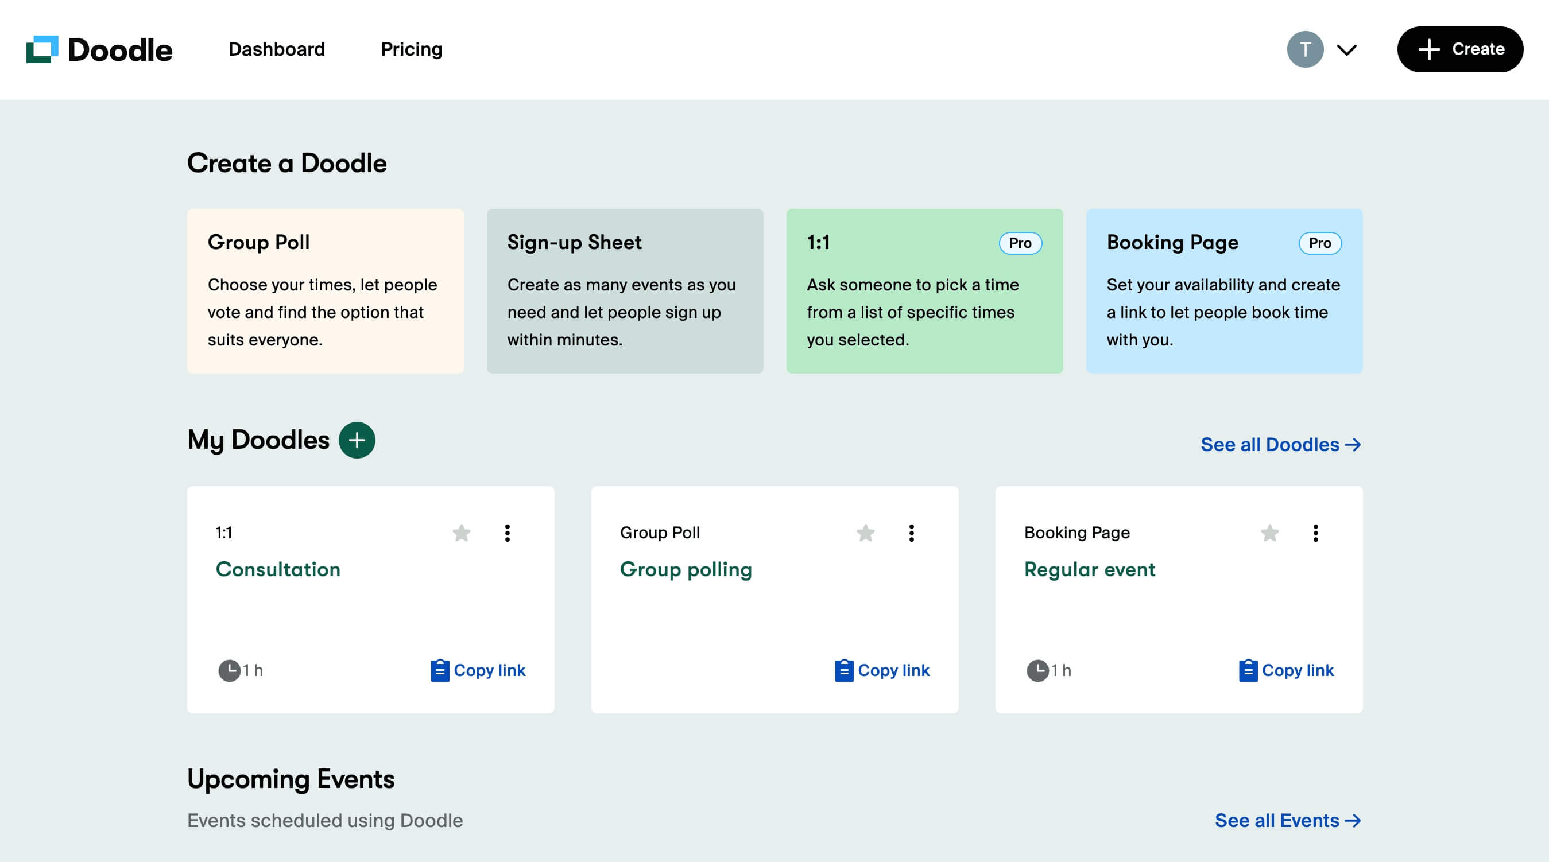Select the Sign-up Sheet card

click(x=625, y=291)
